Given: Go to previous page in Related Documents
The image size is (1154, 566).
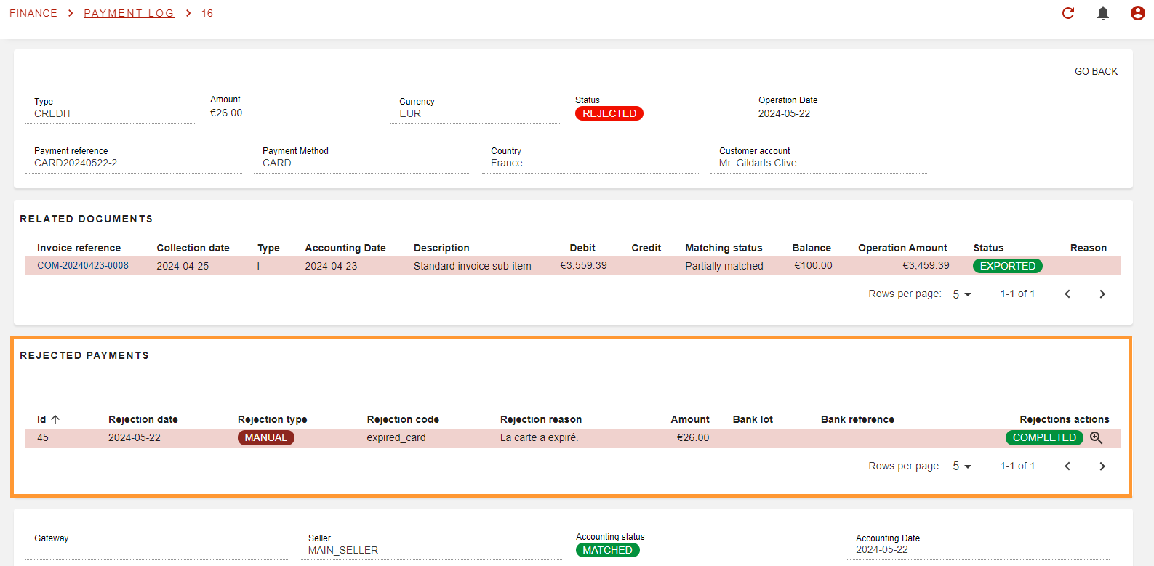Looking at the screenshot, I should pyautogui.click(x=1067, y=294).
